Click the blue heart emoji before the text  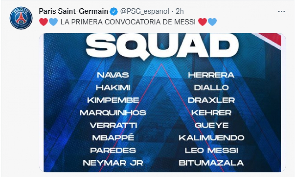point(53,22)
